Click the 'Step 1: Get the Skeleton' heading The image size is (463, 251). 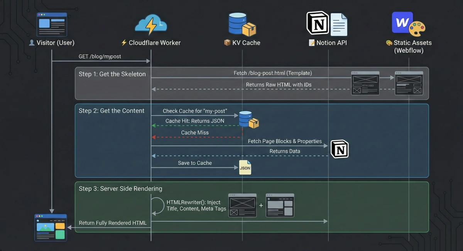coord(112,74)
